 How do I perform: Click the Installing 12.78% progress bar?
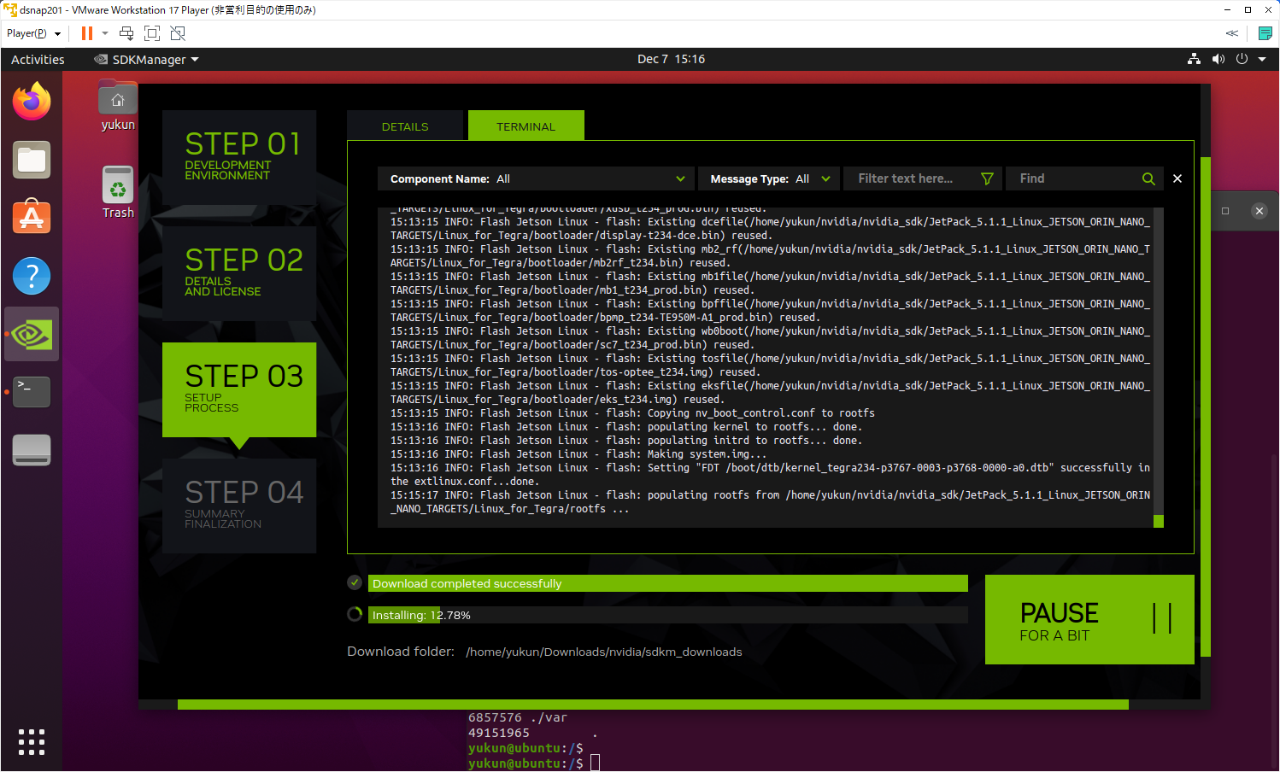pos(668,615)
